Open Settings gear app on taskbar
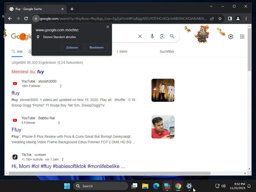 [189, 186]
